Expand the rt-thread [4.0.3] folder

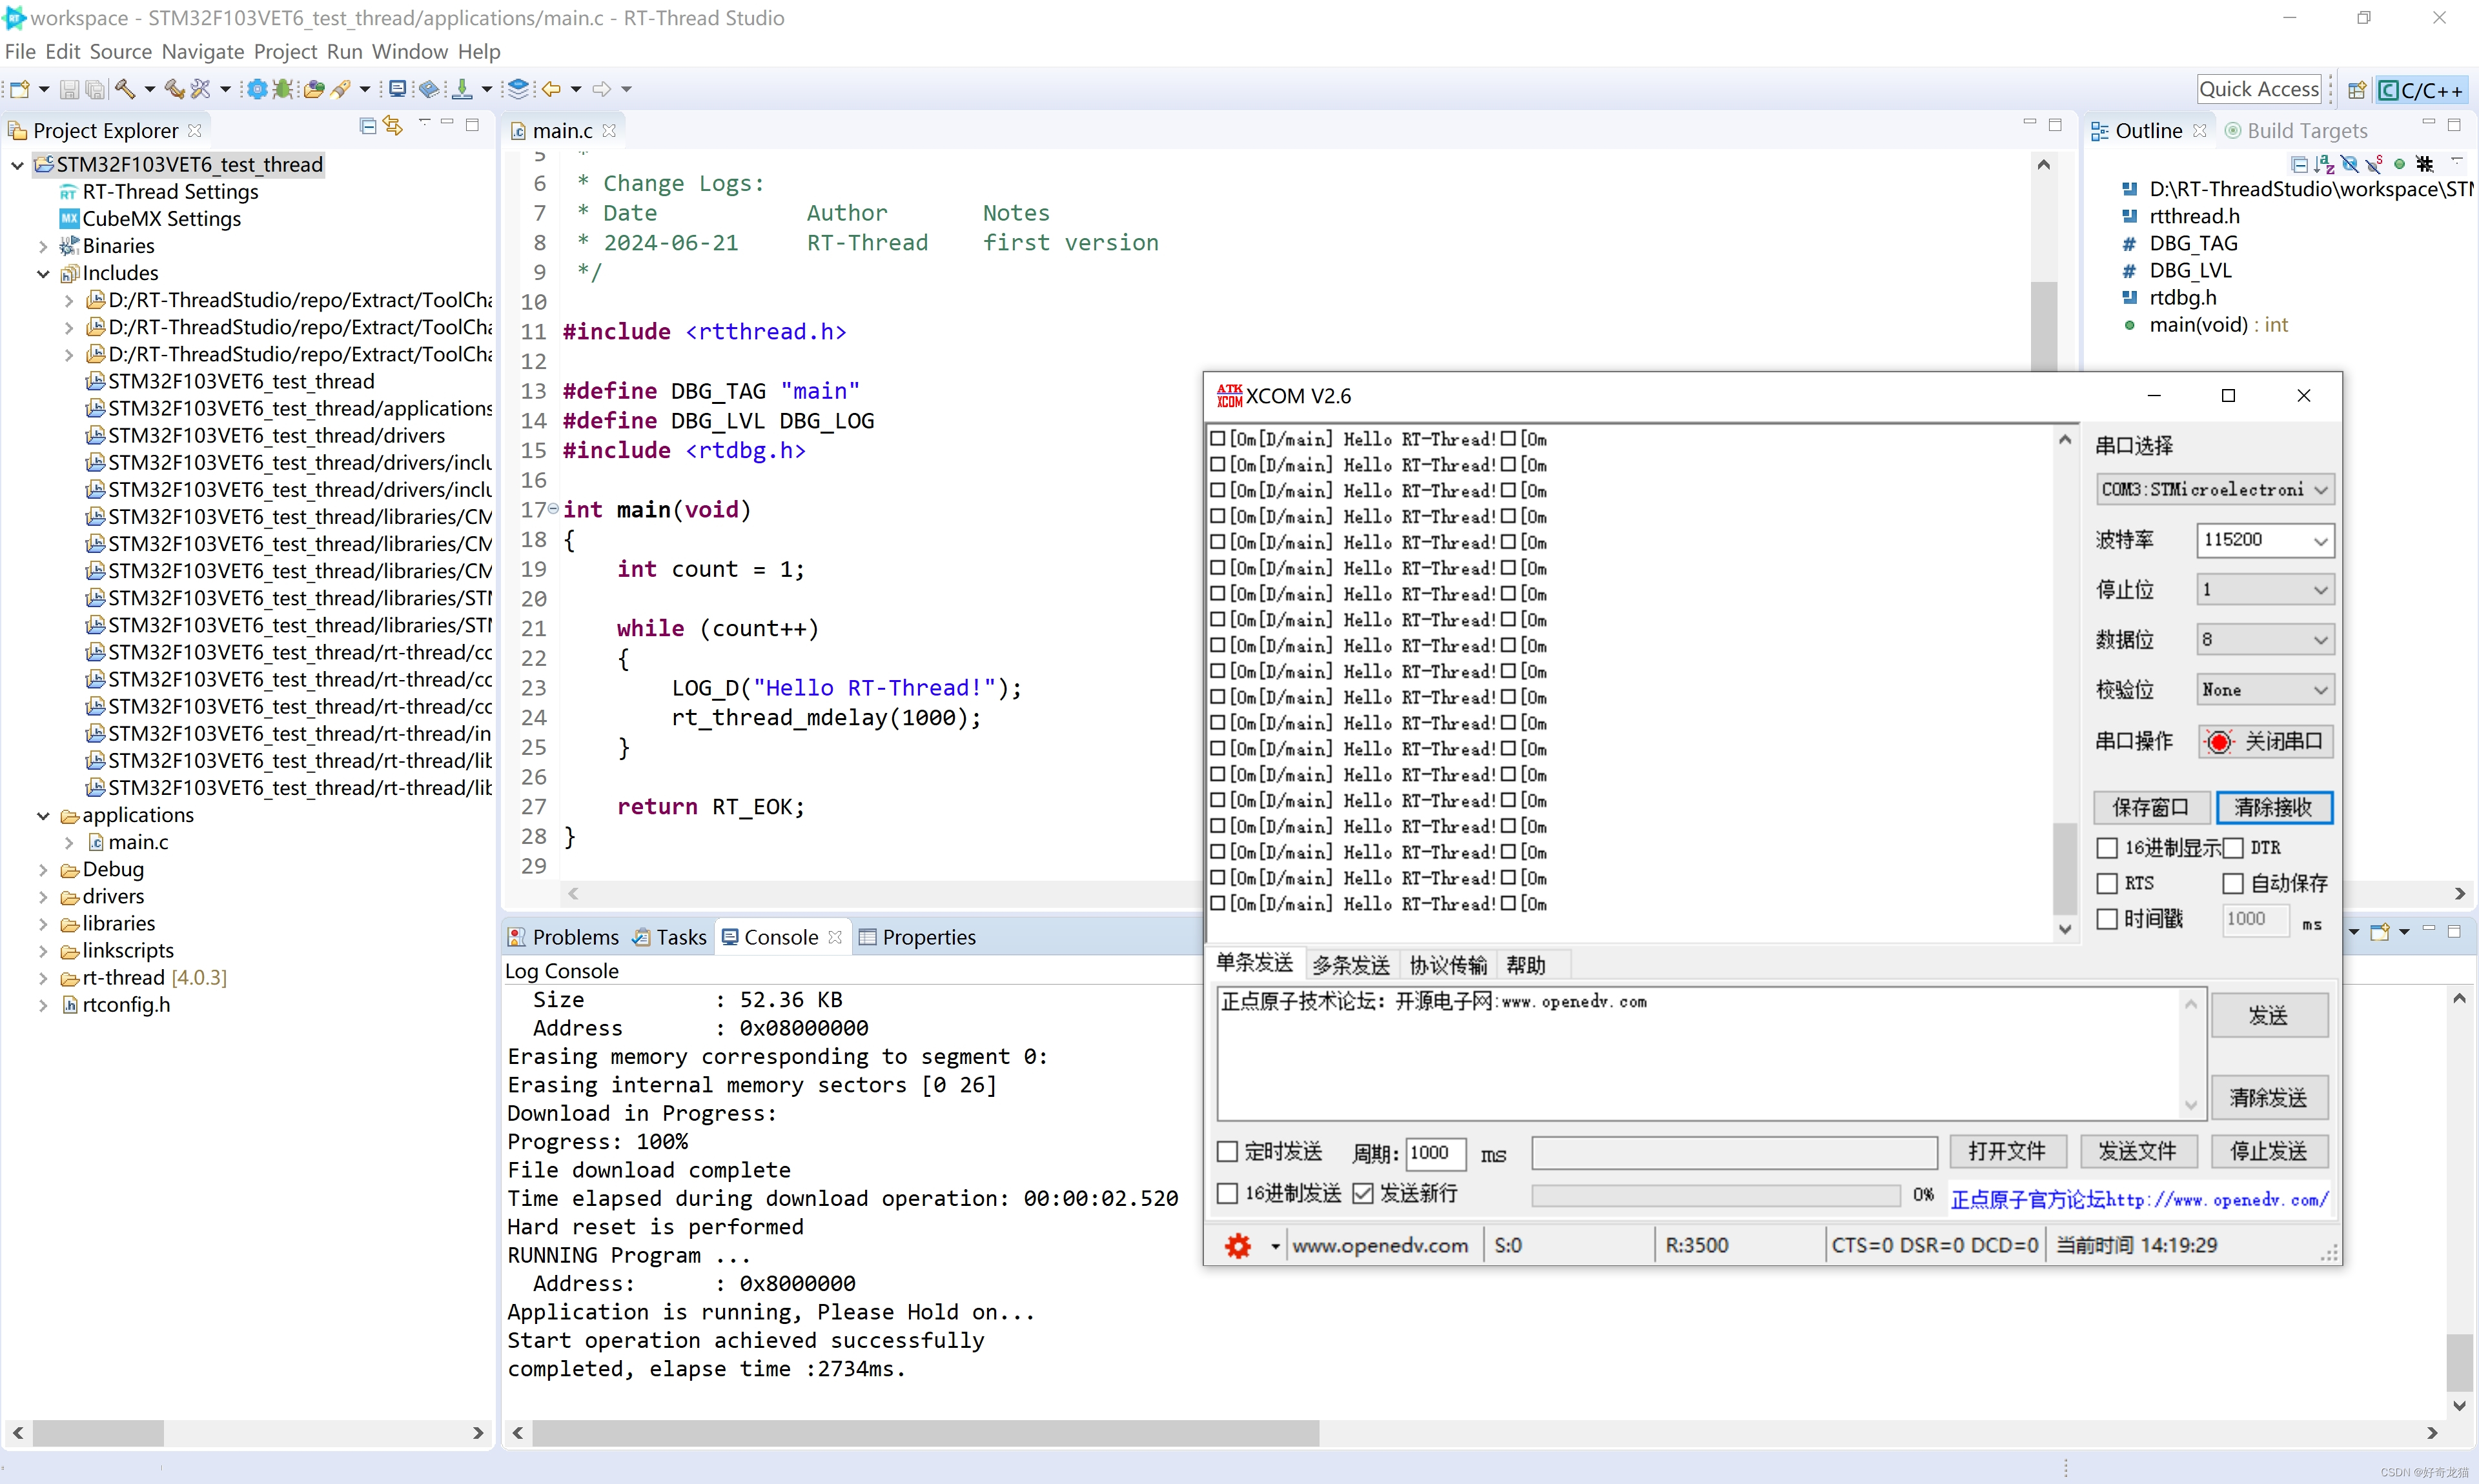coord(43,978)
